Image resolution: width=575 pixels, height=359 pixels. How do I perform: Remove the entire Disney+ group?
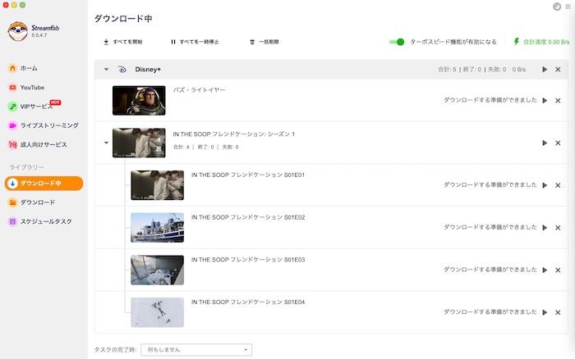(558, 69)
